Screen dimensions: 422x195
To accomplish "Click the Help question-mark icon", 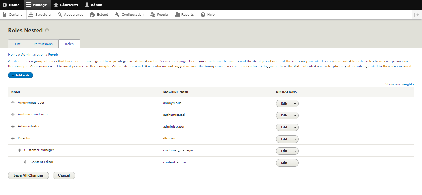I will (x=202, y=14).
